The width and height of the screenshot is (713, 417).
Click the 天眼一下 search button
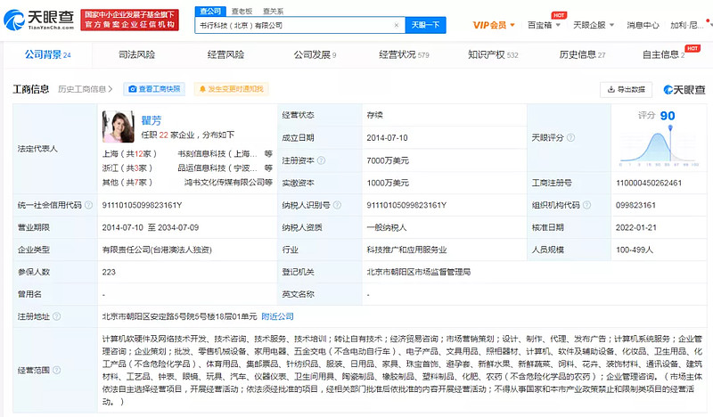pyautogui.click(x=426, y=25)
